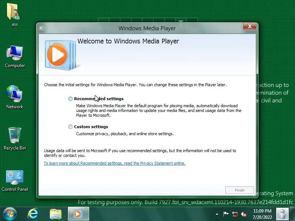The height and width of the screenshot is (221, 295).
Task: Click the 'Customize privacy, playback' description text
Action: (125, 134)
